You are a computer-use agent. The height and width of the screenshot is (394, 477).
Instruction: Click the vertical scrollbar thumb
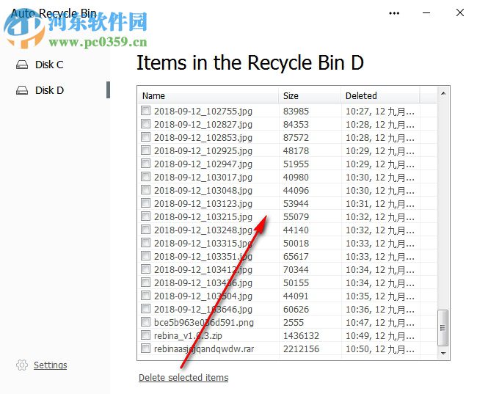443,328
